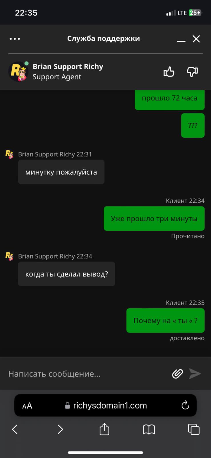Open the Safari share sheet
The image size is (211, 458).
(105, 429)
